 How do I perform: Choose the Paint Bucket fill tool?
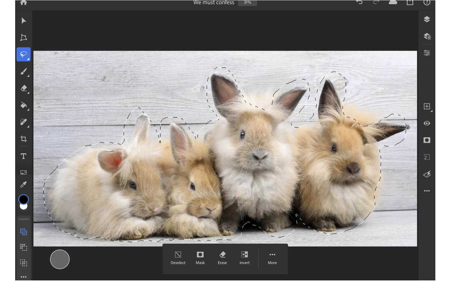[x=24, y=105]
